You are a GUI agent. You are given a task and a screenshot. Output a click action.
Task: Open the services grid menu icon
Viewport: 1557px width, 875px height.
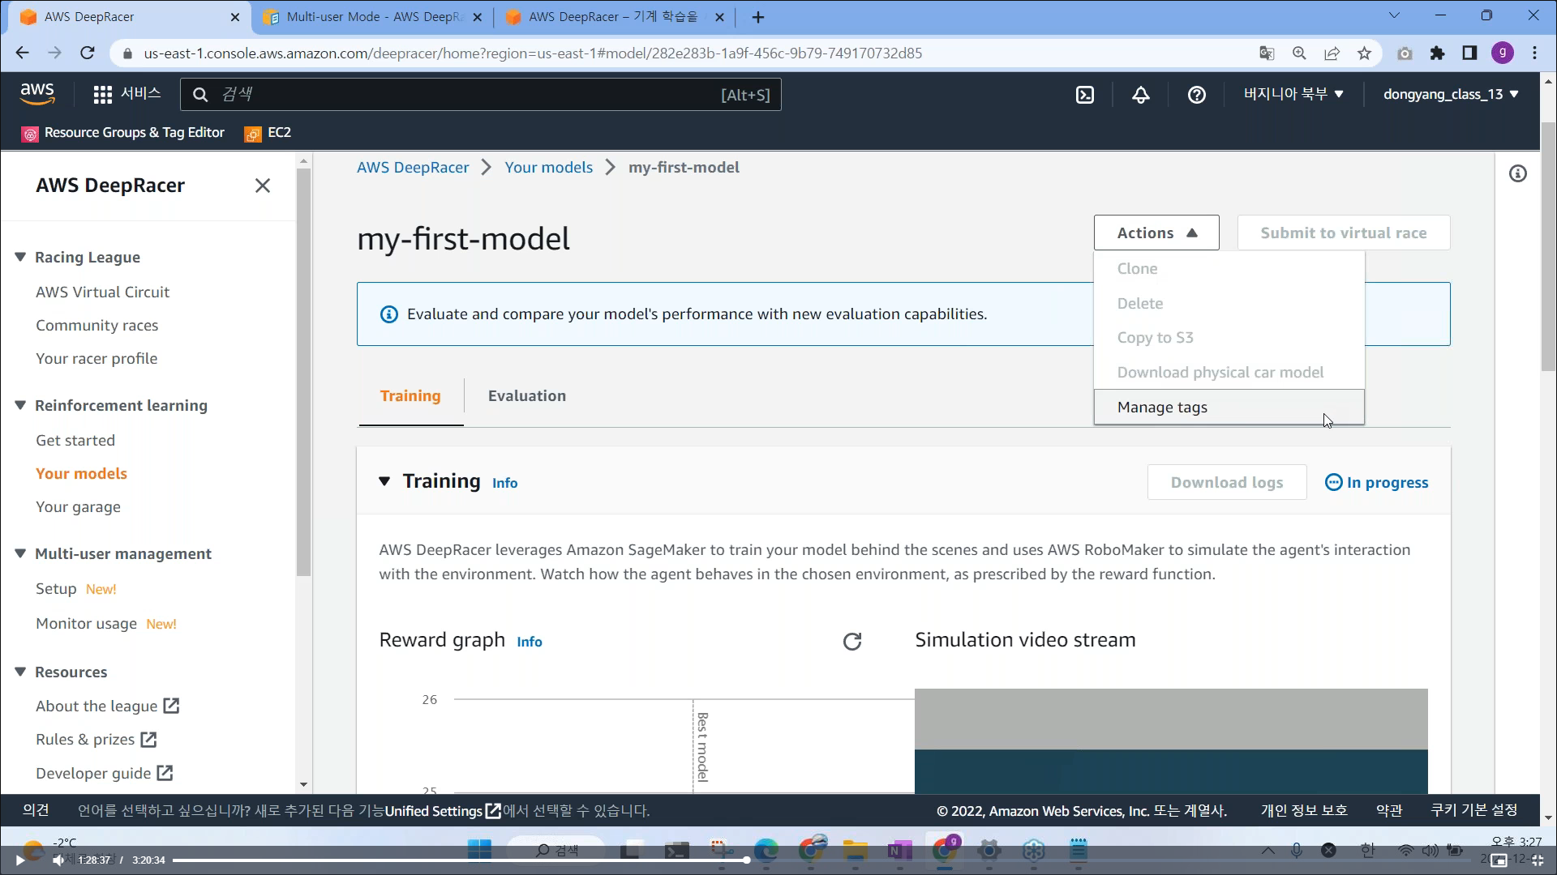click(x=102, y=95)
